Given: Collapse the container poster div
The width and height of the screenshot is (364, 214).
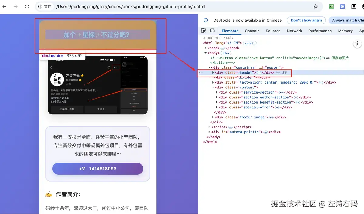Looking at the screenshot, I should click(x=209, y=68).
